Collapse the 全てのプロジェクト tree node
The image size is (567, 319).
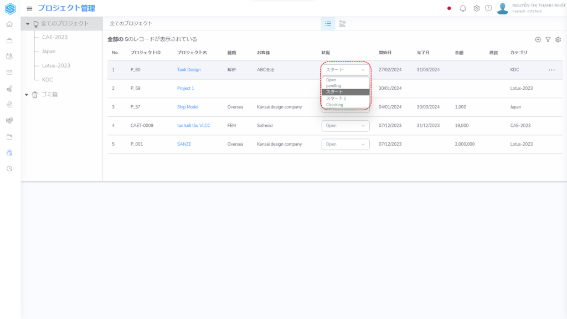click(x=28, y=24)
